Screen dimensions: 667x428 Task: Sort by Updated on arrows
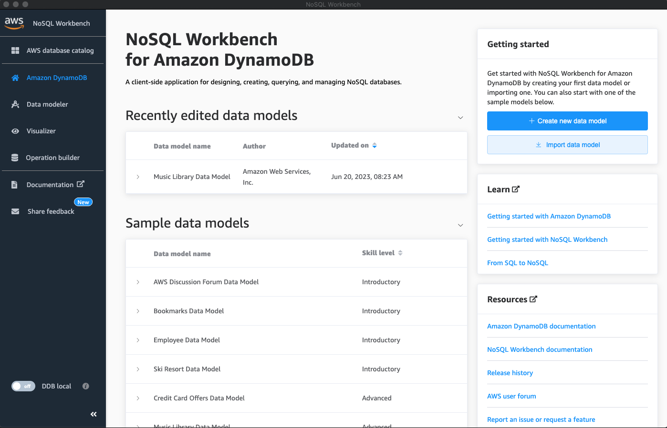pos(375,145)
